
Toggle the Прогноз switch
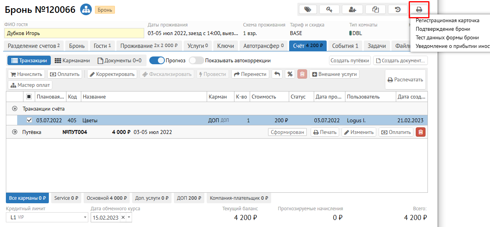[x=157, y=60]
